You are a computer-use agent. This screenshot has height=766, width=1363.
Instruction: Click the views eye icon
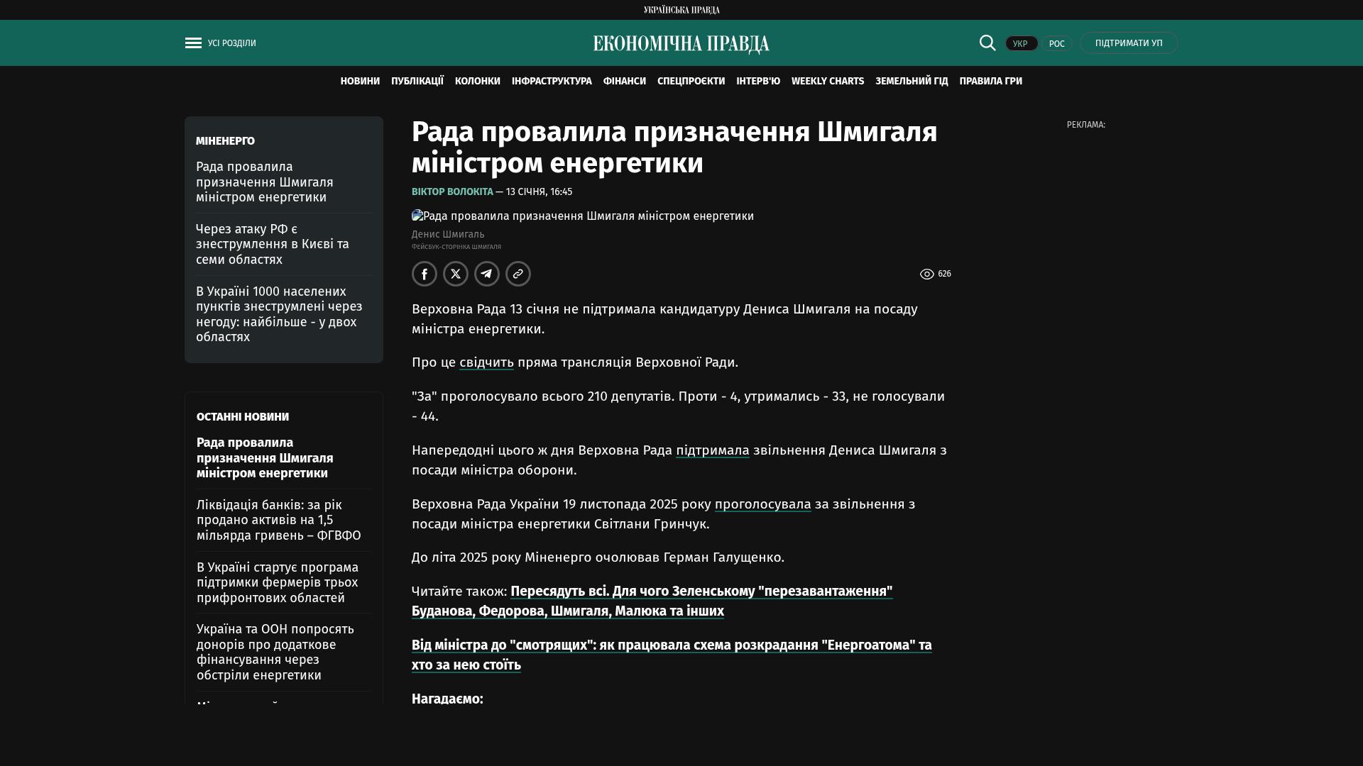click(926, 274)
